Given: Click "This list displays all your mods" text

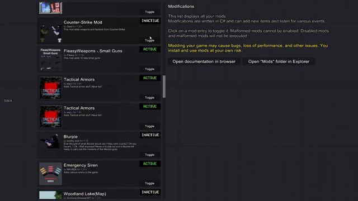Looking at the screenshot, I should (x=197, y=16).
